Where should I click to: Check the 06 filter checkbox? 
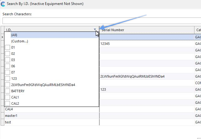pos(7,66)
